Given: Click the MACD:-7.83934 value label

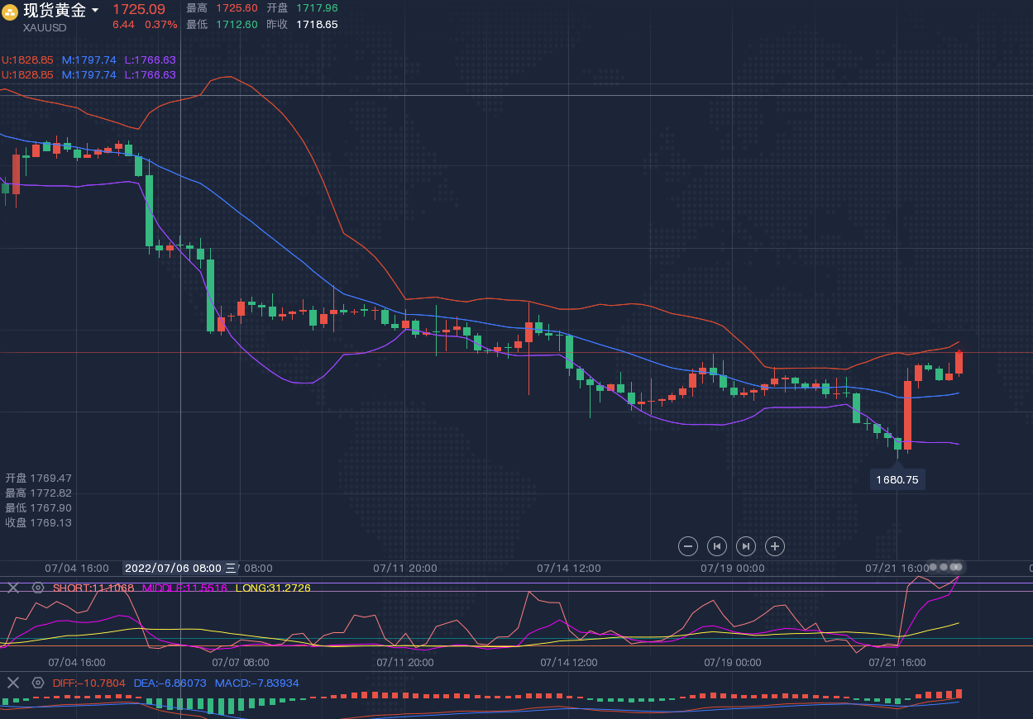Looking at the screenshot, I should 256,683.
